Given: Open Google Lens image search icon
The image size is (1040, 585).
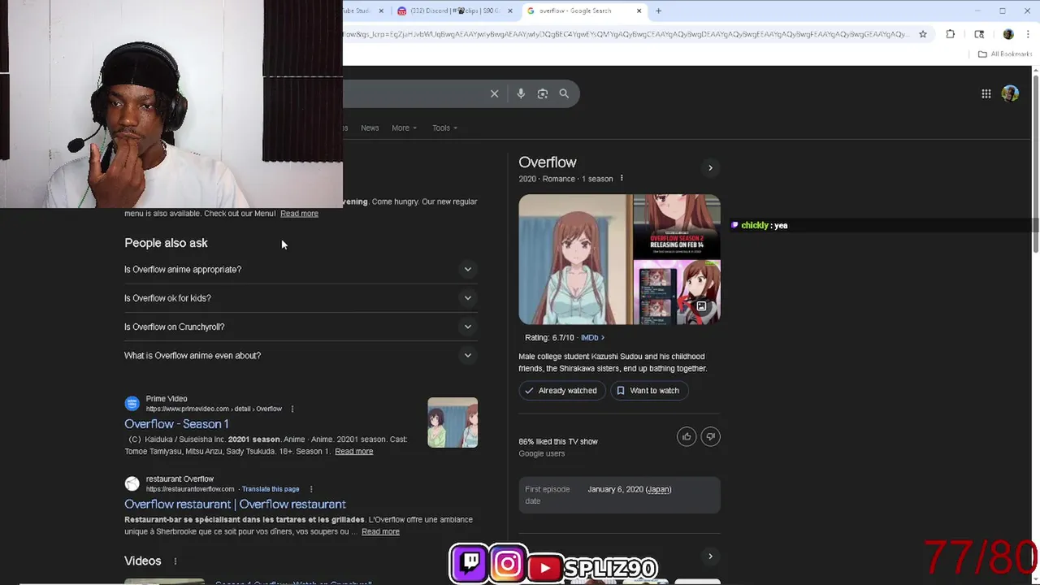Looking at the screenshot, I should [543, 93].
